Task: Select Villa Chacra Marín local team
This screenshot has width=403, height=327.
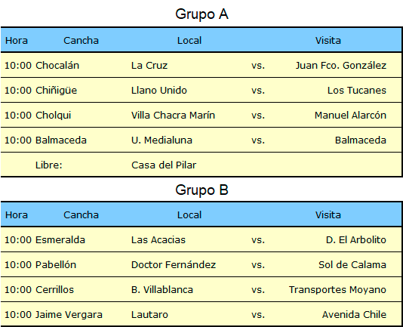Action: coord(173,116)
